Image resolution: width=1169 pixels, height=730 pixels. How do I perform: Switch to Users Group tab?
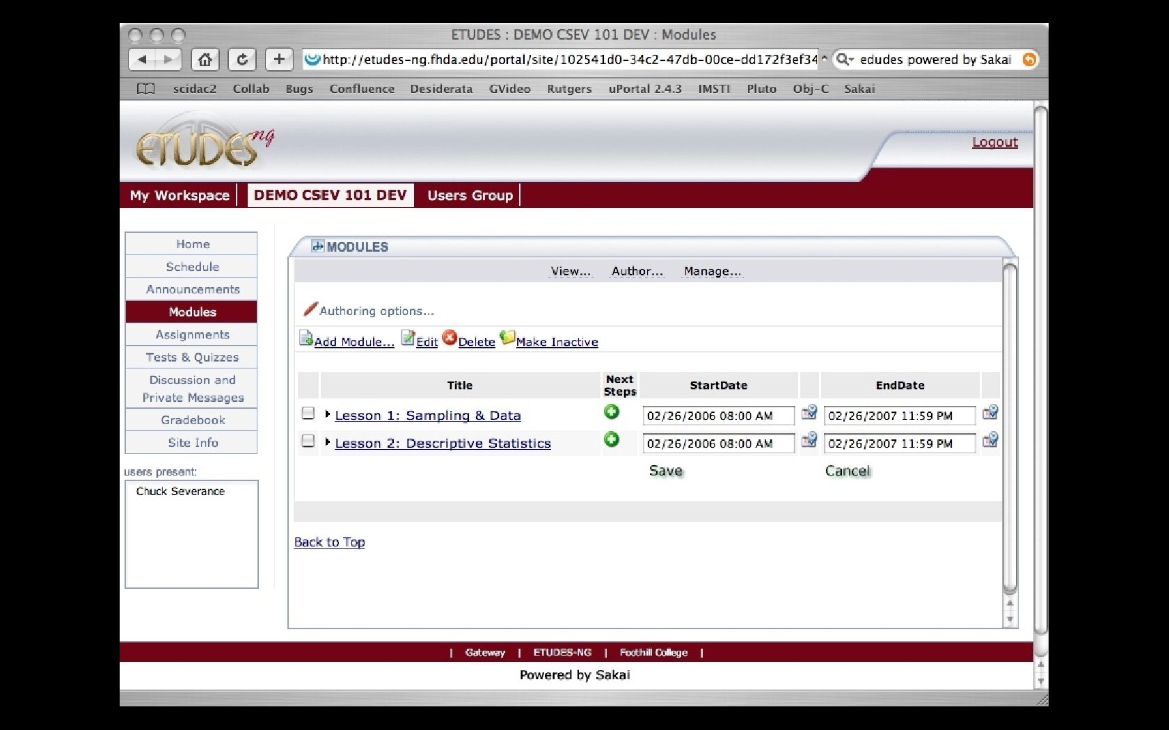(x=470, y=195)
